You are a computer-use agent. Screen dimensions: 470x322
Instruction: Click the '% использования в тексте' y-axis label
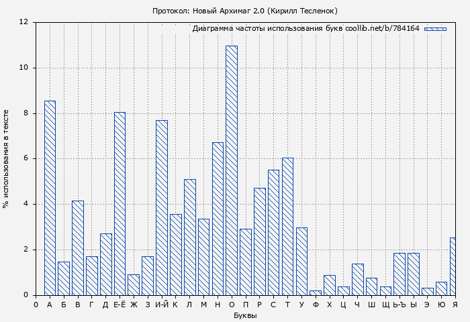[x=6, y=158]
